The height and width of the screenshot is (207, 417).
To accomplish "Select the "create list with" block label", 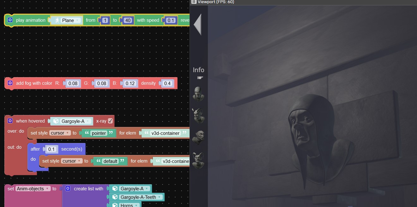I will [88, 189].
